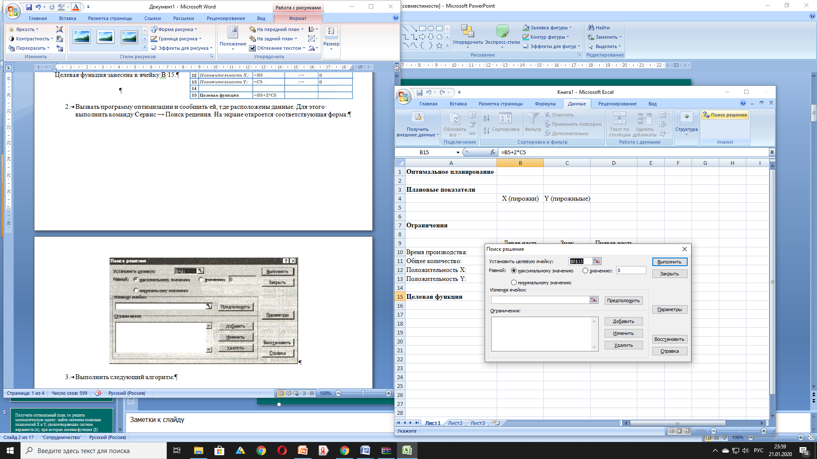Click the Reset Picture icon beside Перекрасить

[x=60, y=48]
